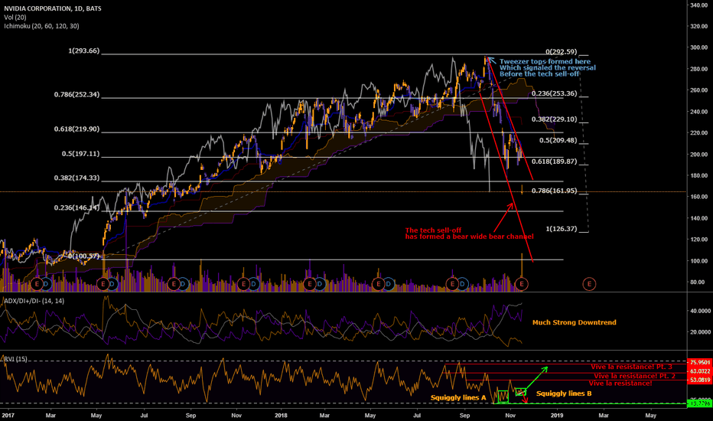Click the 0(292.59) retracement label
The image size is (713, 421).
pyautogui.click(x=561, y=52)
